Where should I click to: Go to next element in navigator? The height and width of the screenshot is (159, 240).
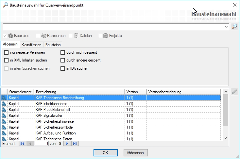click(x=67, y=144)
